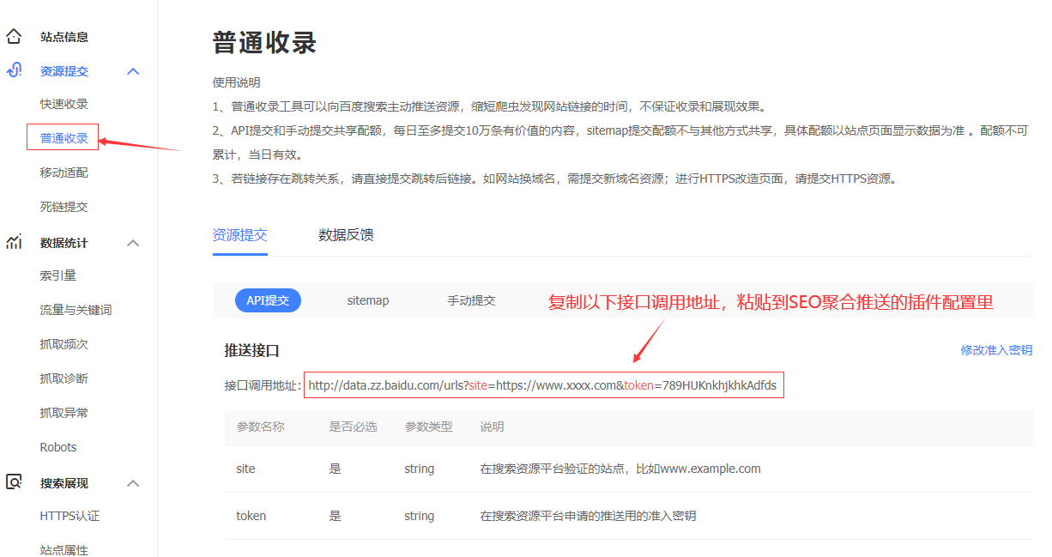The image size is (1052, 557).
Task: Click the 使用说明 label
Action: click(237, 83)
